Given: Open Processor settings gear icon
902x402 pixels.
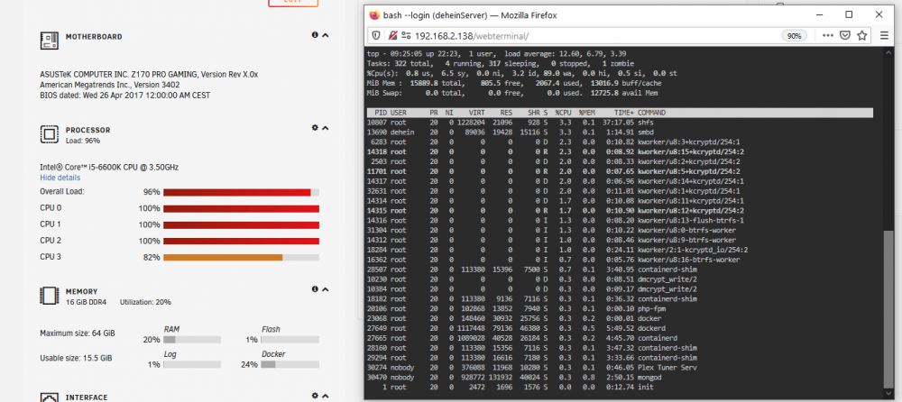Looking at the screenshot, I should click(315, 128).
